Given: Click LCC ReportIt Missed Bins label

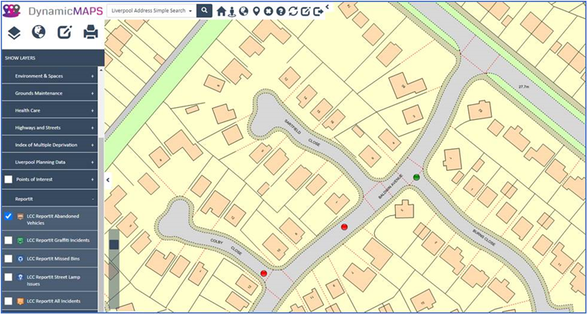Looking at the screenshot, I should (53, 259).
